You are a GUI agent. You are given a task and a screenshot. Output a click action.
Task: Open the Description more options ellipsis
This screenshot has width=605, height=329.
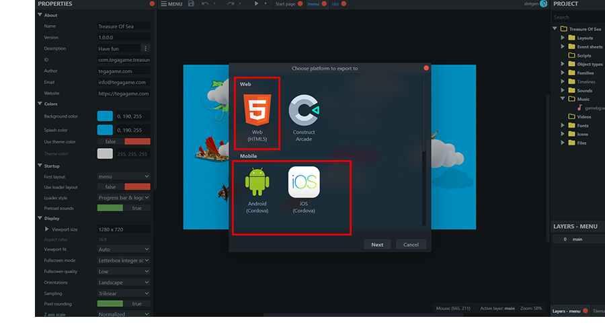point(145,48)
